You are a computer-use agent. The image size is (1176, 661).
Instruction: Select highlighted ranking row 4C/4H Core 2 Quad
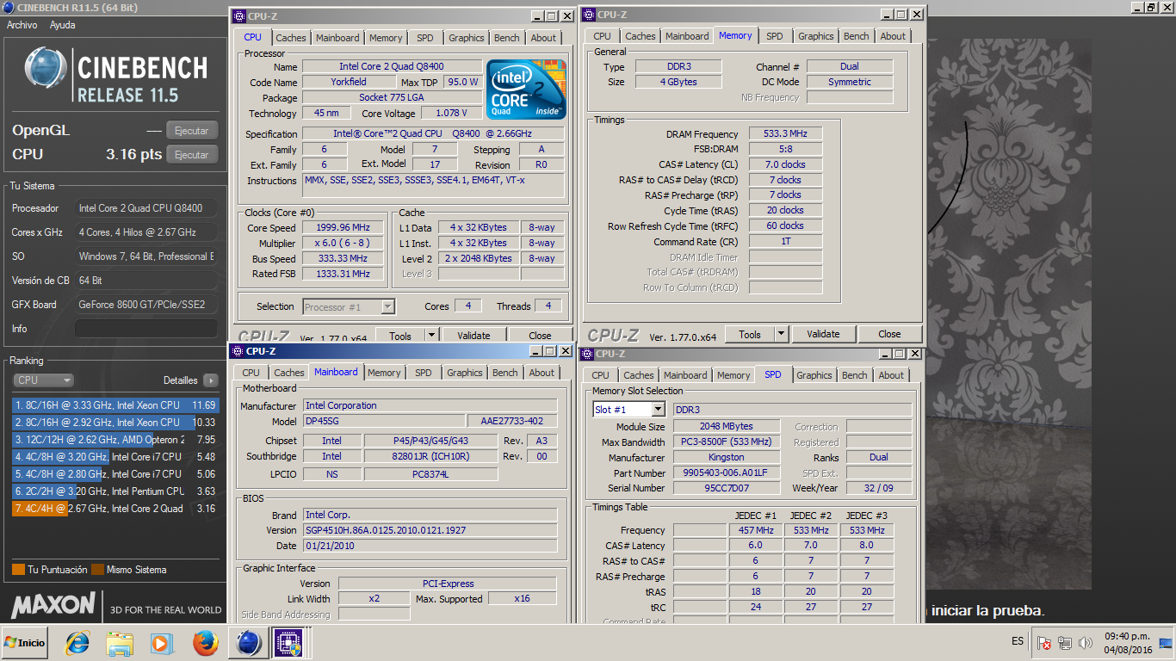pos(116,509)
